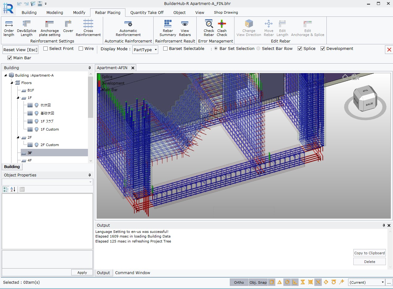The image size is (393, 289).
Task: Click the Apply button in Object Properties
Action: pos(82,272)
